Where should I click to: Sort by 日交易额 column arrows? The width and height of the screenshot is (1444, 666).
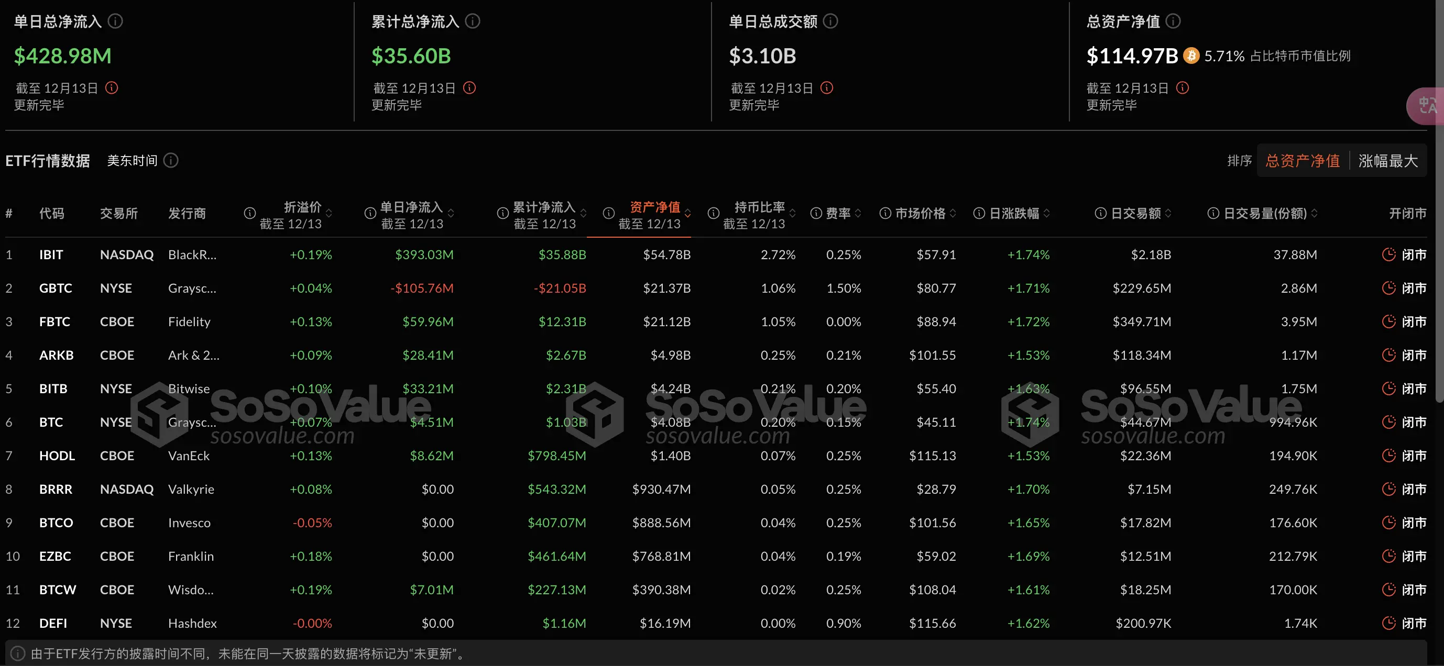[x=1168, y=214]
